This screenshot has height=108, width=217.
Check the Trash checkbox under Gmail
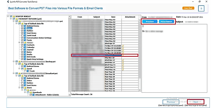coord(25,71)
